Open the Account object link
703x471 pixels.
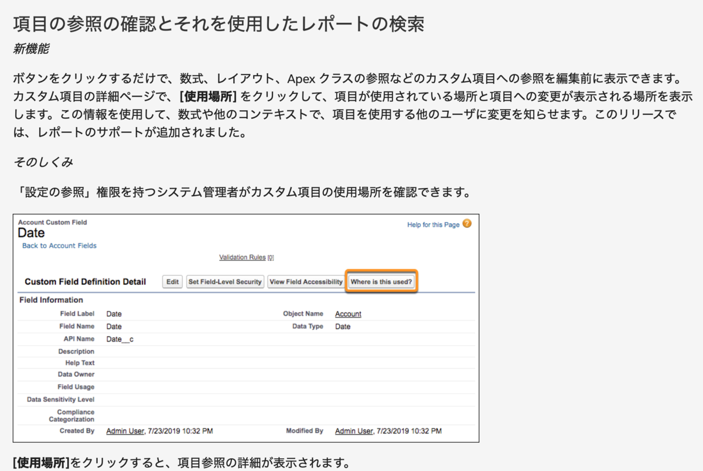pyautogui.click(x=348, y=314)
